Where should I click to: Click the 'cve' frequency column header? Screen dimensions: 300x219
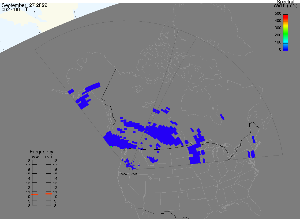click(48, 157)
